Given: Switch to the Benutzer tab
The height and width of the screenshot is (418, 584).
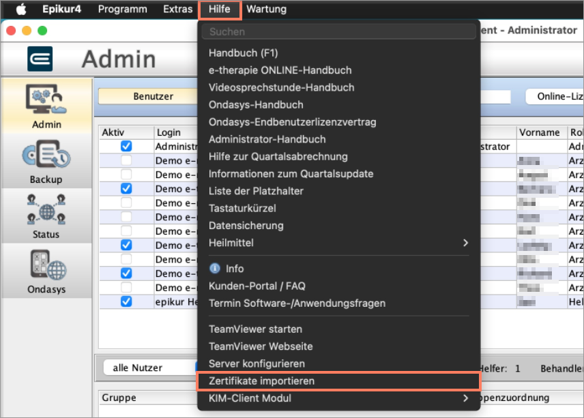Looking at the screenshot, I should [x=148, y=96].
